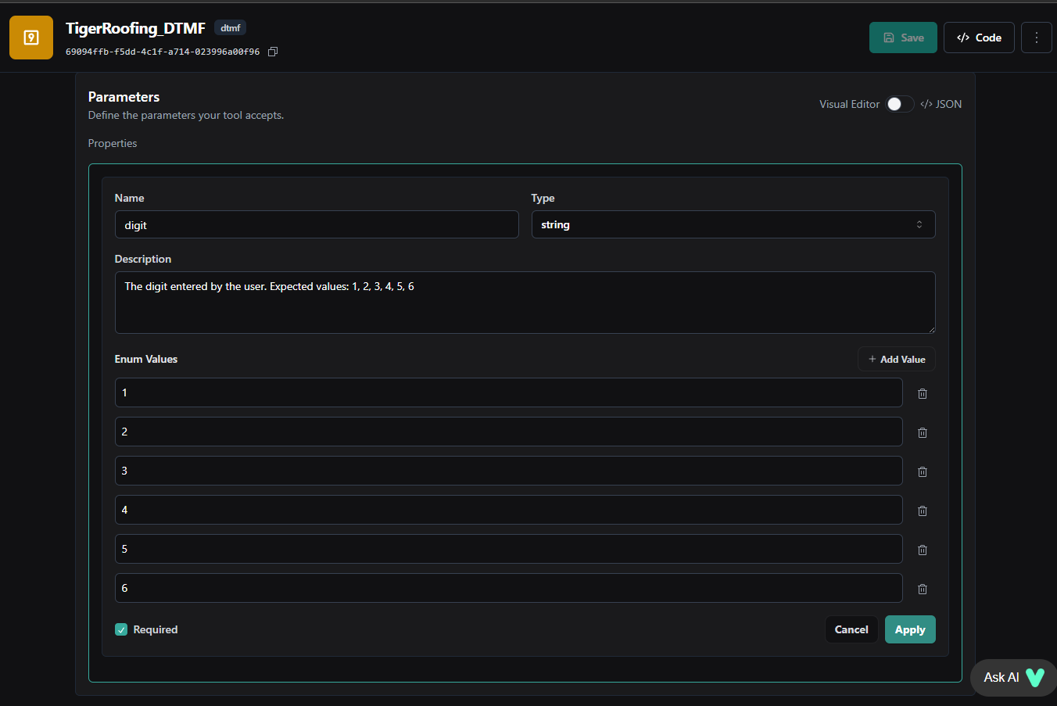Copy the tool ID to clipboard
Screen dimensions: 1057x706
[273, 52]
